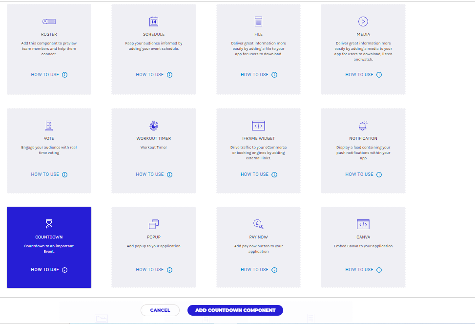The height and width of the screenshot is (324, 475).
Task: Choose the Pay Now component title
Action: [x=258, y=237]
